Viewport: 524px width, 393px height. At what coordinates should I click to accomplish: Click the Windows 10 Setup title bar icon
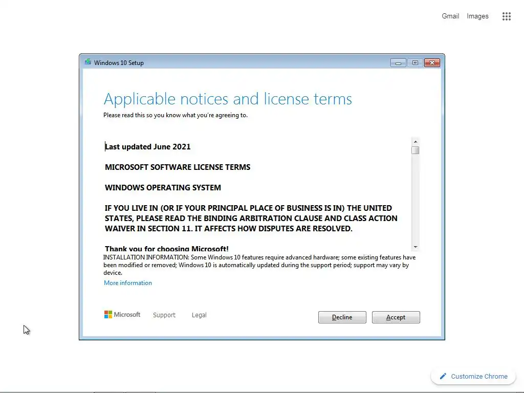[88, 62]
